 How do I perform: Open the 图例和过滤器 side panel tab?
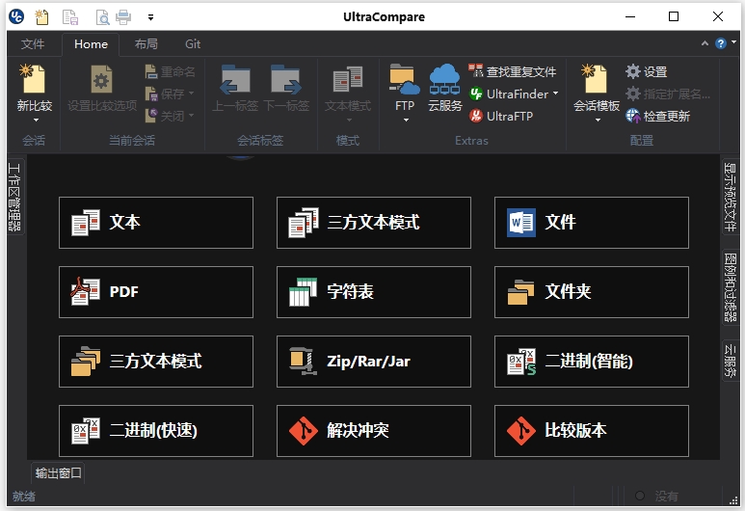tap(731, 287)
